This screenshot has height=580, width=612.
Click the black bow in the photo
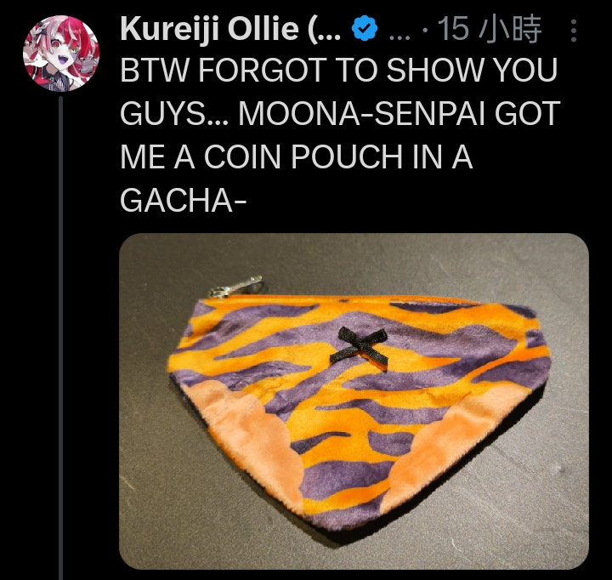(x=360, y=347)
